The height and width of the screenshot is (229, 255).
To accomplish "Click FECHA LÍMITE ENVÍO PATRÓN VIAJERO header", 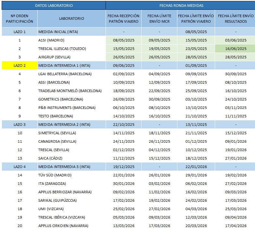I will pyautogui.click(x=196, y=18).
